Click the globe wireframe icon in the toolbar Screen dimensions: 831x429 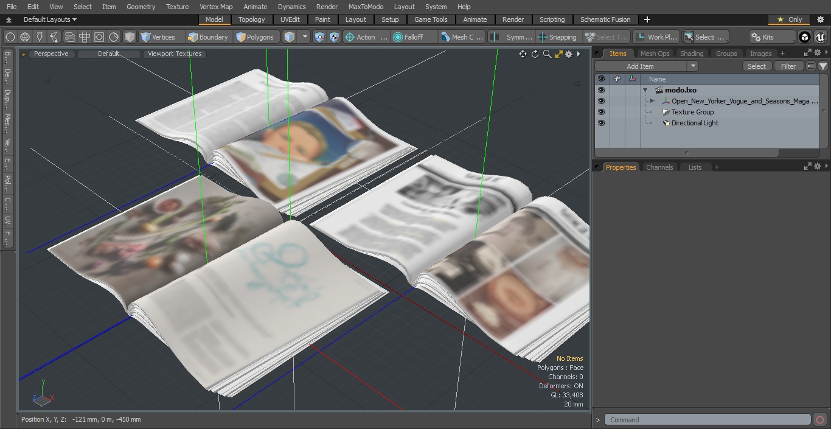[x=25, y=37]
